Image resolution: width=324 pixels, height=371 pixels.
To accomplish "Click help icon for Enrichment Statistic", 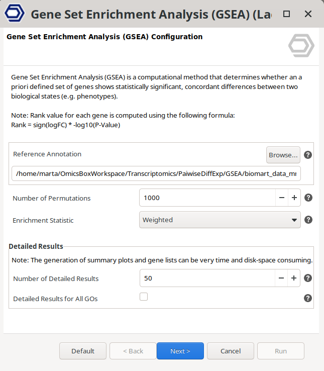I will pyautogui.click(x=308, y=220).
